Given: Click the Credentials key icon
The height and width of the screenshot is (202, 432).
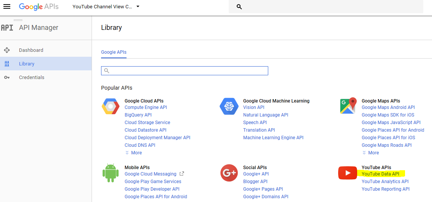Looking at the screenshot, I should (x=7, y=78).
